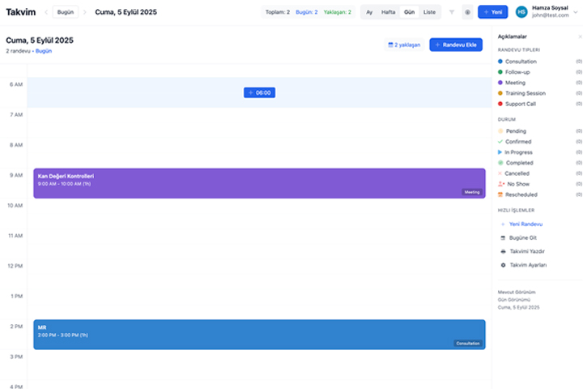The width and height of the screenshot is (583, 389).
Task: Switch to the Hafta view tab
Action: tap(389, 12)
